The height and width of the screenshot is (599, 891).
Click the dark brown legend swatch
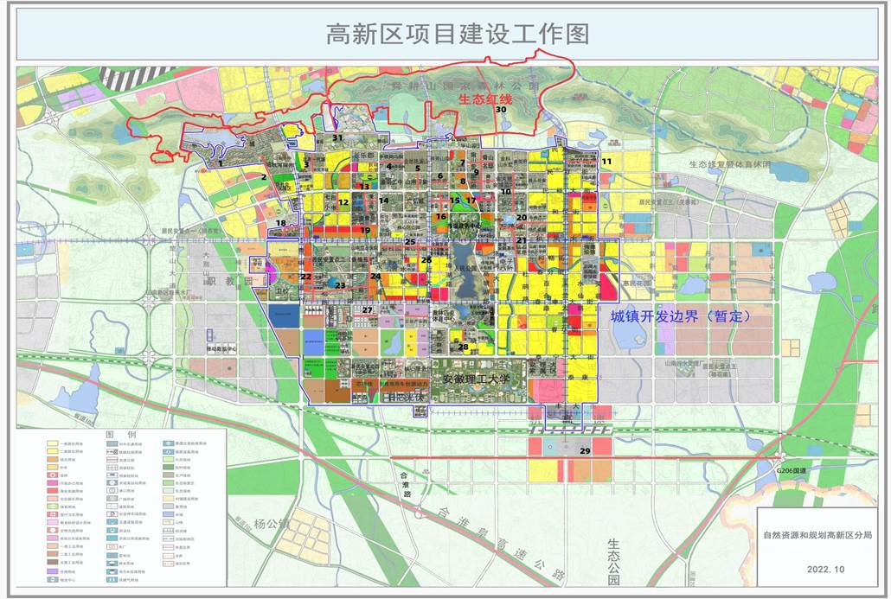point(52,562)
